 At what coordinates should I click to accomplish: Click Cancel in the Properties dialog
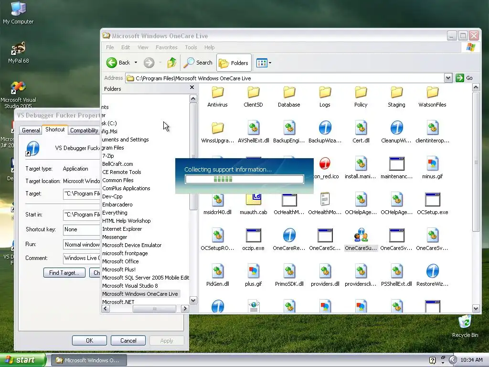128,340
